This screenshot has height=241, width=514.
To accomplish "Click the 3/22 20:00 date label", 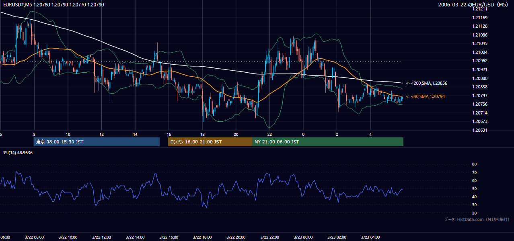I will pos(236,237).
